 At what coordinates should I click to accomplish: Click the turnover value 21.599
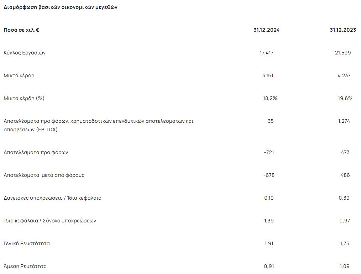(x=343, y=53)
